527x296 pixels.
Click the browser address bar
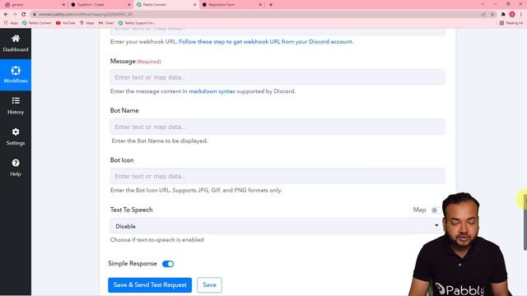pos(255,15)
